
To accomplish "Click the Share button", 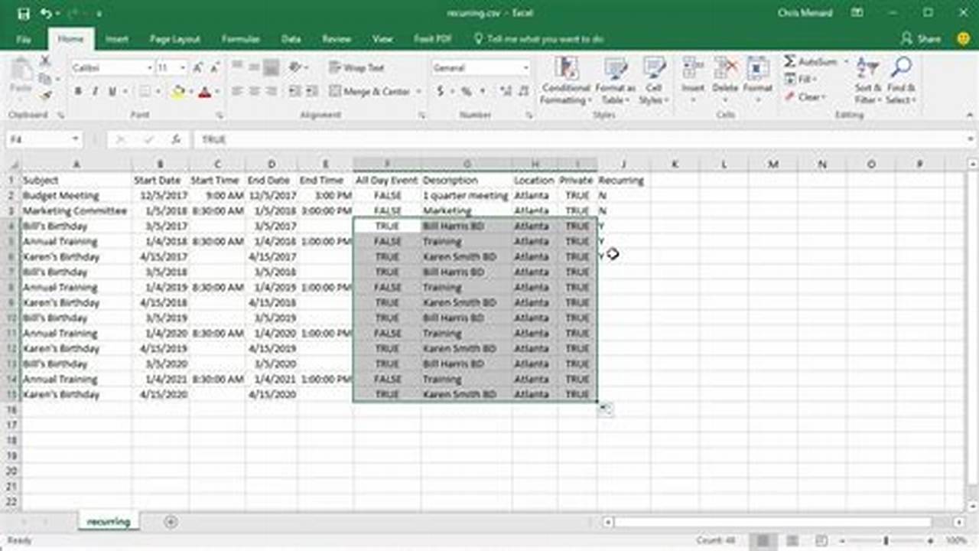I will tap(922, 39).
